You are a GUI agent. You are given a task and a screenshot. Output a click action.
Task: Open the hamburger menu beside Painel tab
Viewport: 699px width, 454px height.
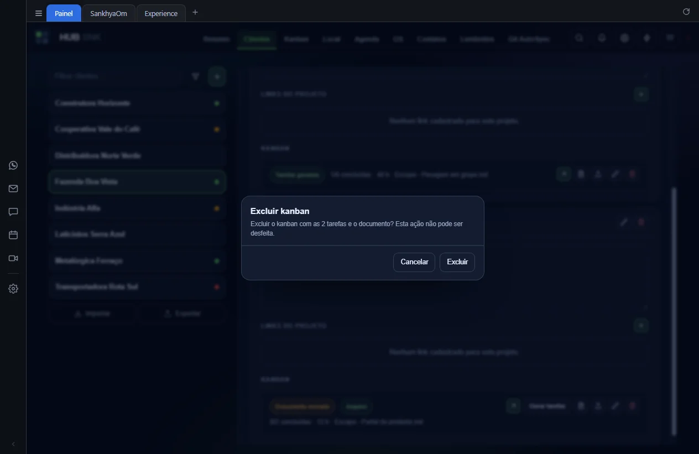[x=39, y=13]
